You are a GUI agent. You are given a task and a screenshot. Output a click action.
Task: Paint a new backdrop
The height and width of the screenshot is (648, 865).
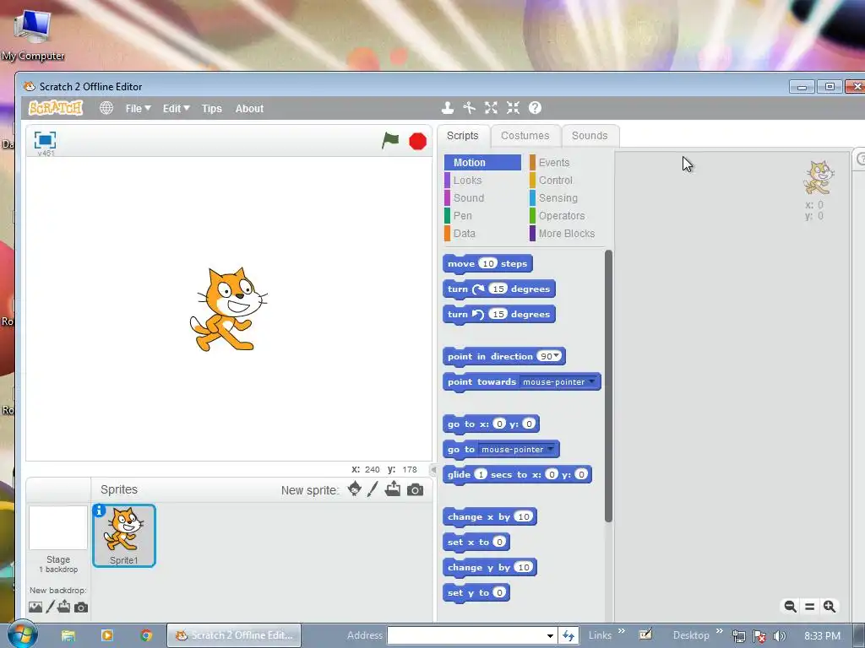pyautogui.click(x=50, y=607)
